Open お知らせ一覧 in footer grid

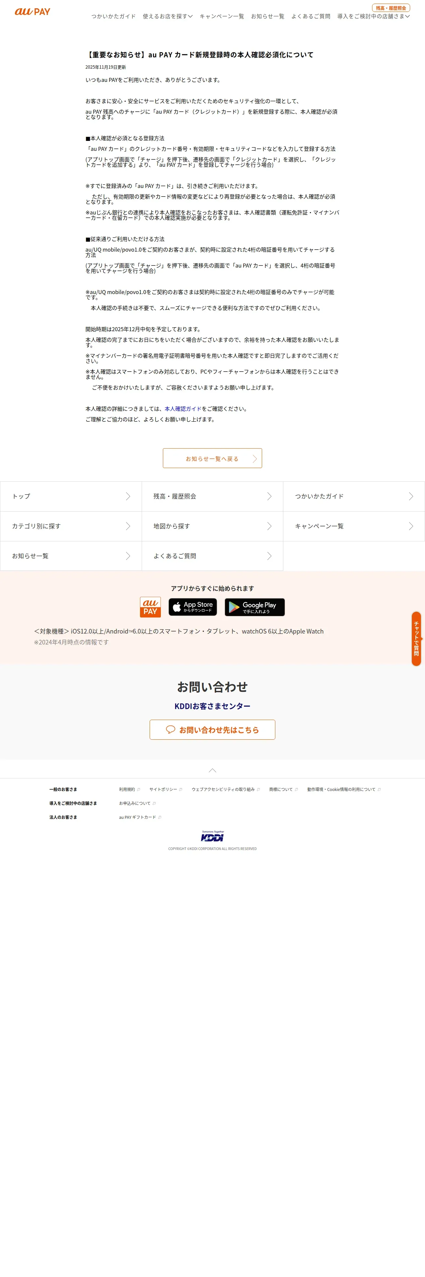click(71, 556)
